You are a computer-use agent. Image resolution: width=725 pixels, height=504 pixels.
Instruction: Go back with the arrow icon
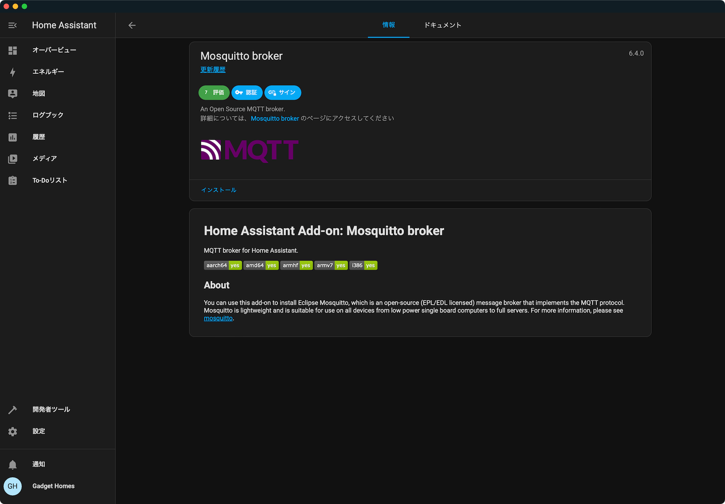(132, 25)
